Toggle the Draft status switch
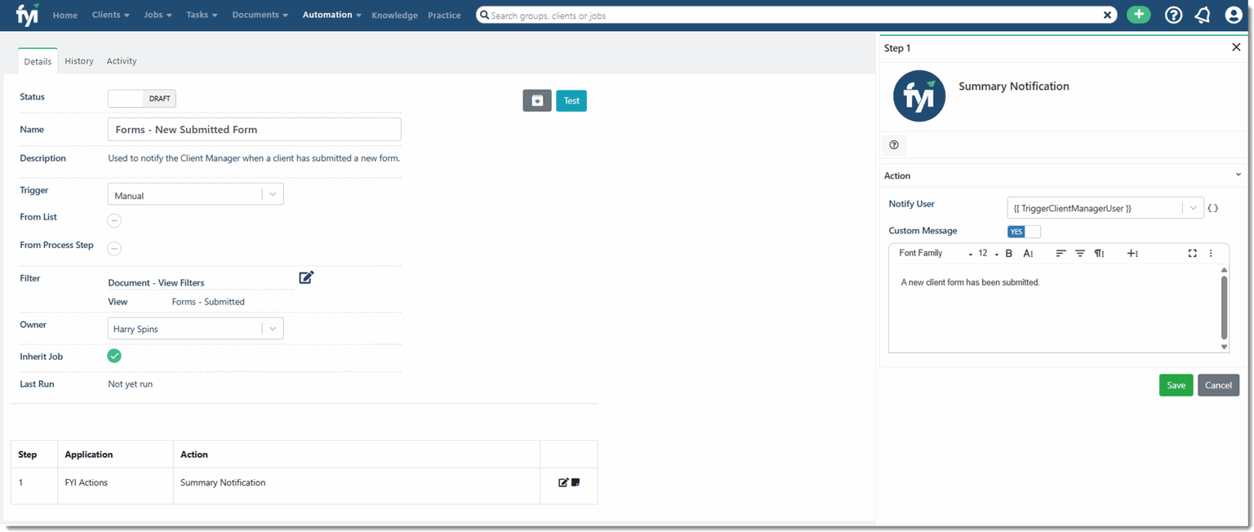This screenshot has height=532, width=1254. pyautogui.click(x=142, y=99)
